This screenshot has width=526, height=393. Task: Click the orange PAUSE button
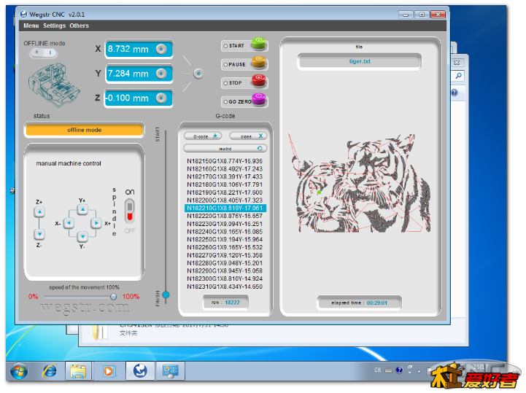coord(259,63)
